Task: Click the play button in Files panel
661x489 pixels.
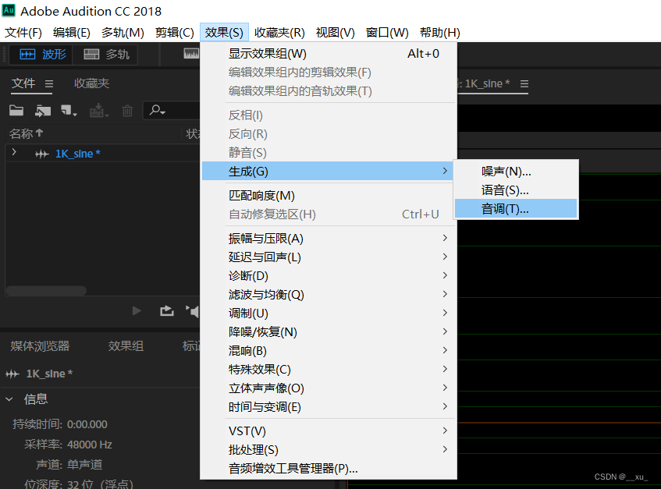Action: point(137,311)
